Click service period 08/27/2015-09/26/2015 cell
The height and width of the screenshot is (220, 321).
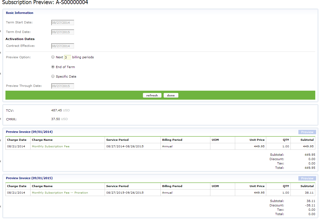[133, 192]
